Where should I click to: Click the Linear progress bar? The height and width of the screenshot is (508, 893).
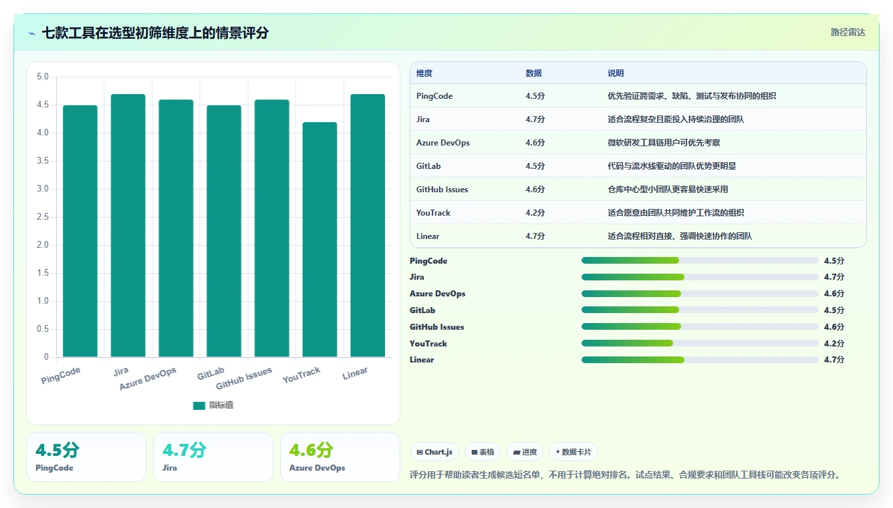700,360
